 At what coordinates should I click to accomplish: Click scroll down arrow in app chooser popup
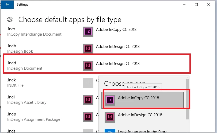[x=188, y=131]
